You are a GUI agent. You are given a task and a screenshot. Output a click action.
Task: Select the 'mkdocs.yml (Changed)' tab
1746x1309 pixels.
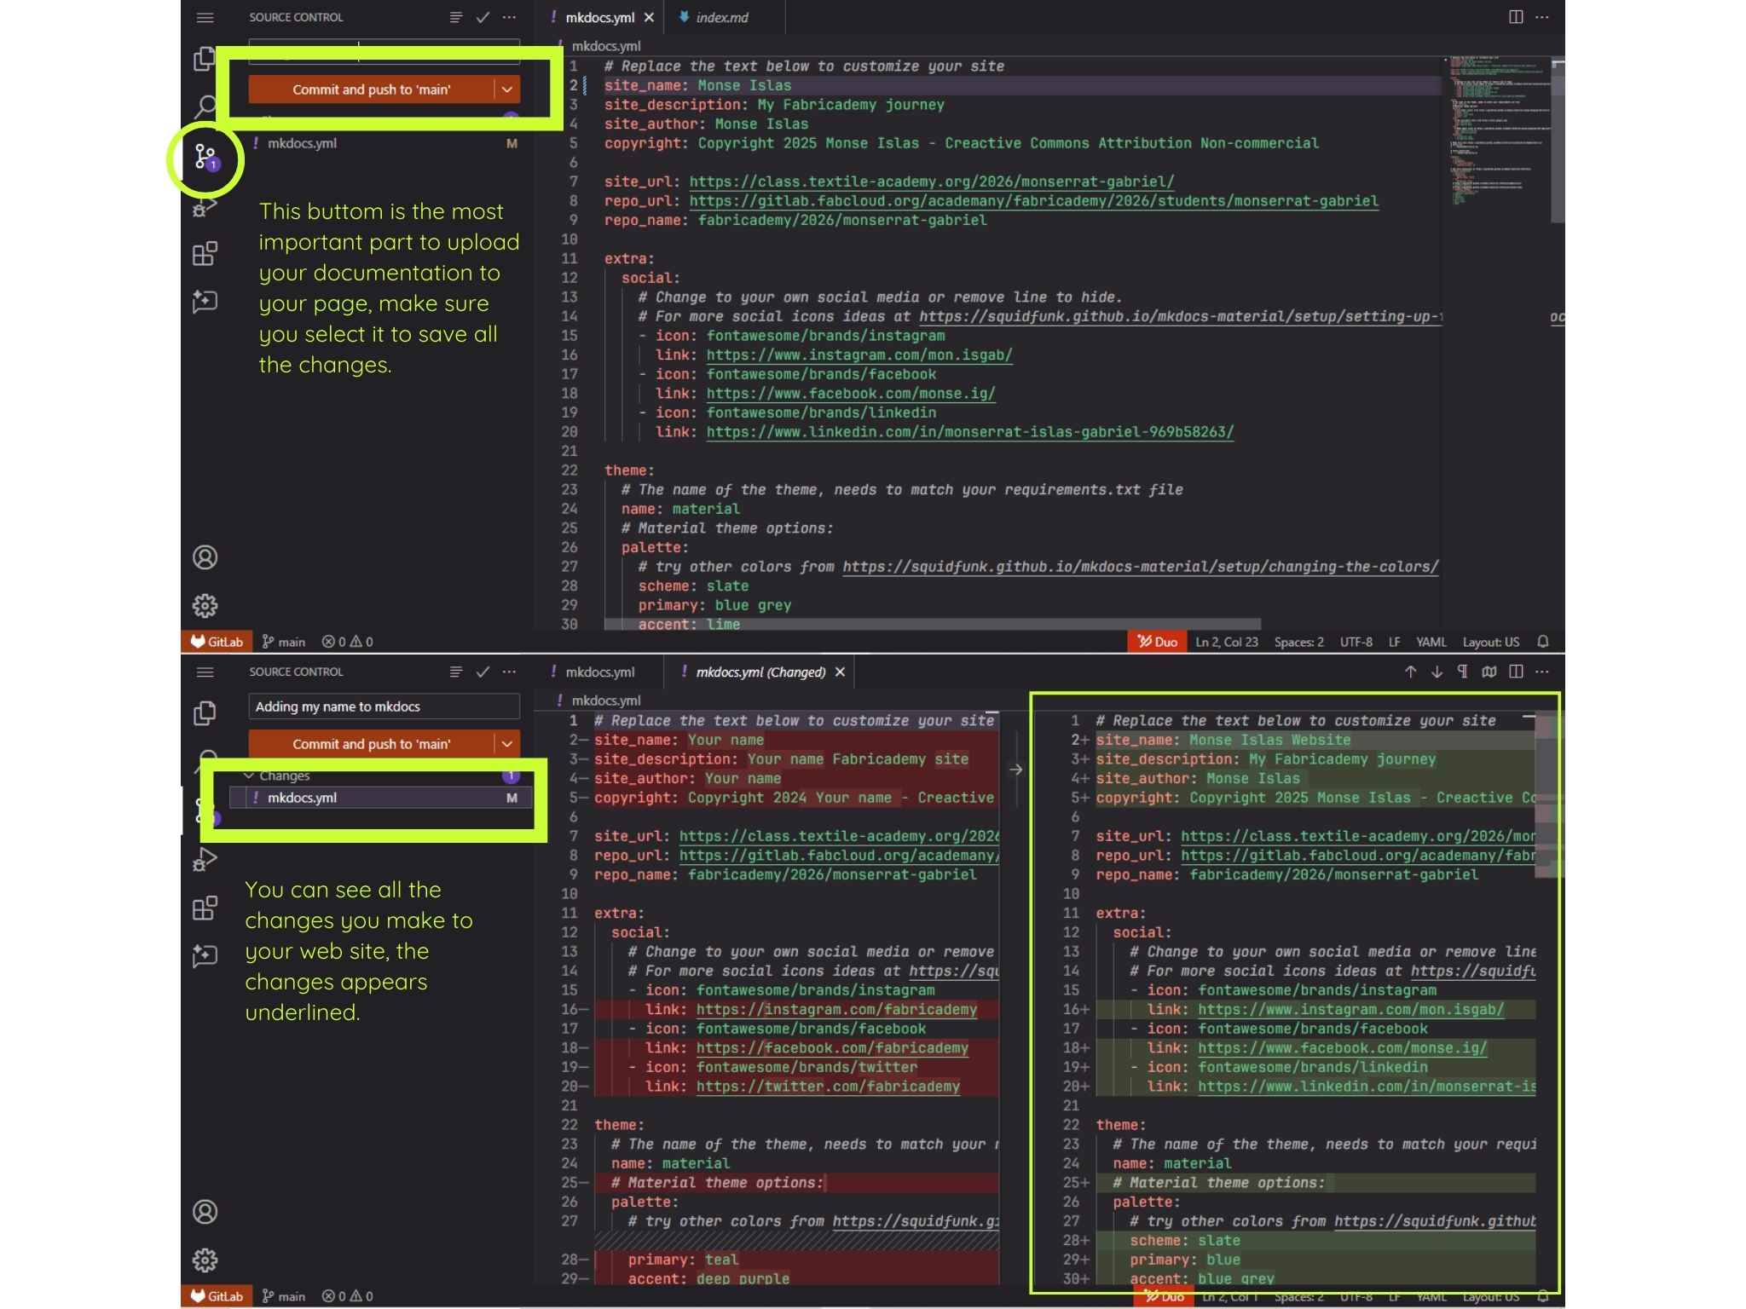click(759, 672)
